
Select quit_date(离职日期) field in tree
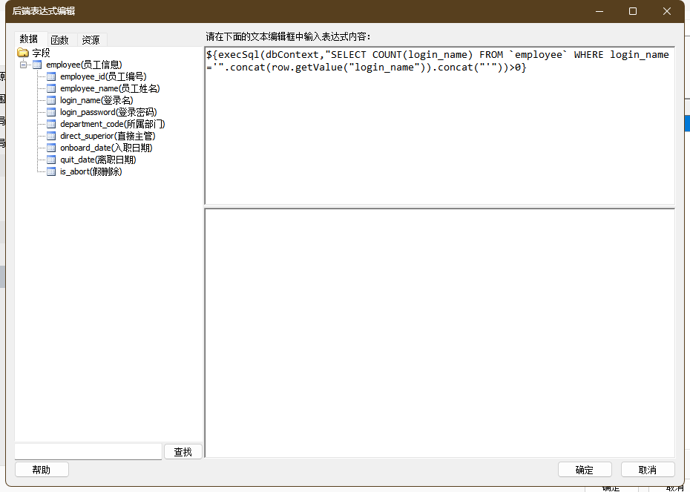point(98,160)
